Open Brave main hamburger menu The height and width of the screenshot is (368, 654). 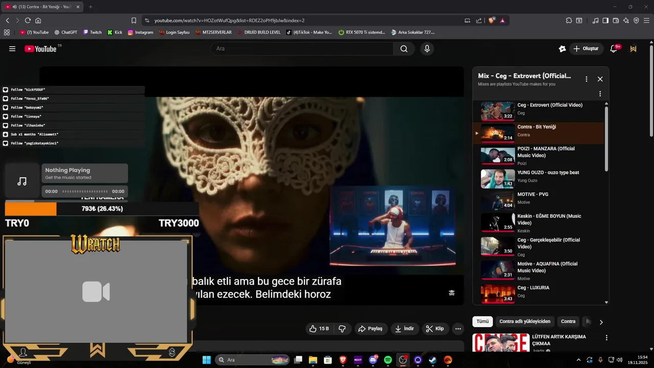646,20
